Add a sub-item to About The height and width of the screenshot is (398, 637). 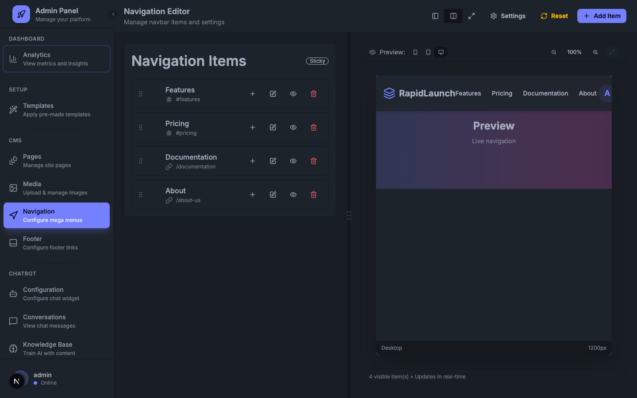coord(253,195)
